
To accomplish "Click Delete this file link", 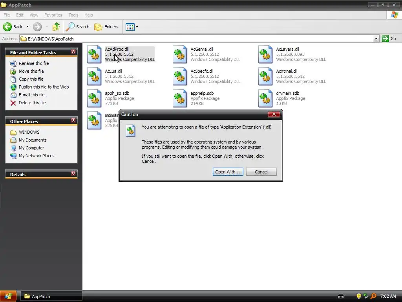I will [x=32, y=103].
